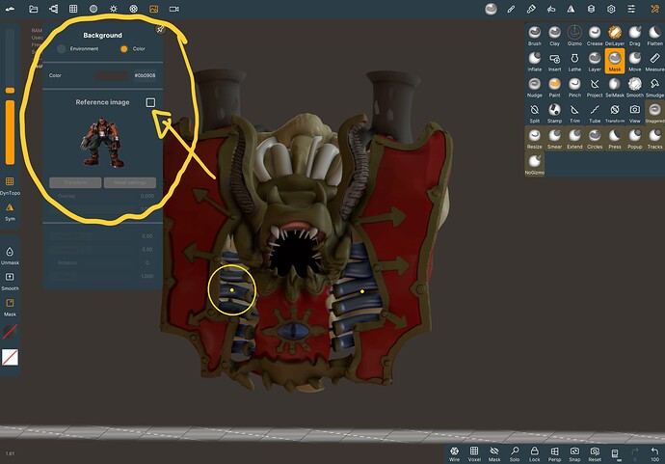Open the Scene hierarchy menu
This screenshot has width=665, height=464.
coord(53,9)
